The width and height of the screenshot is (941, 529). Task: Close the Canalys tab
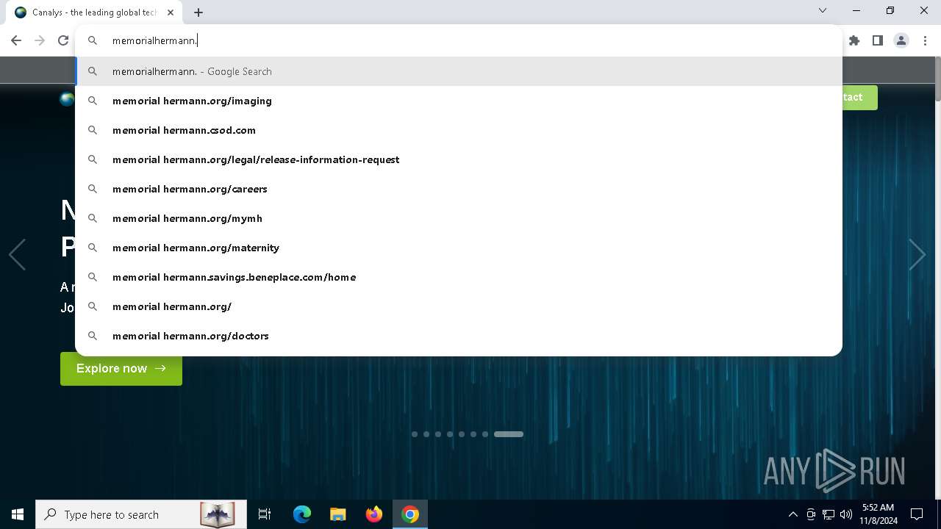click(x=171, y=12)
